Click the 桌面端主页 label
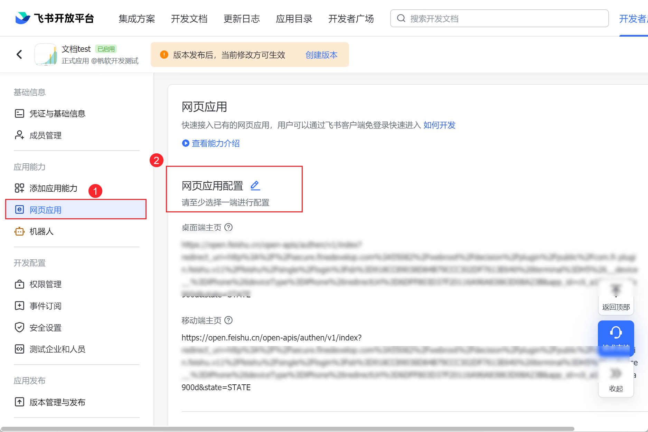Screen dimensions: 648x432 [201, 228]
